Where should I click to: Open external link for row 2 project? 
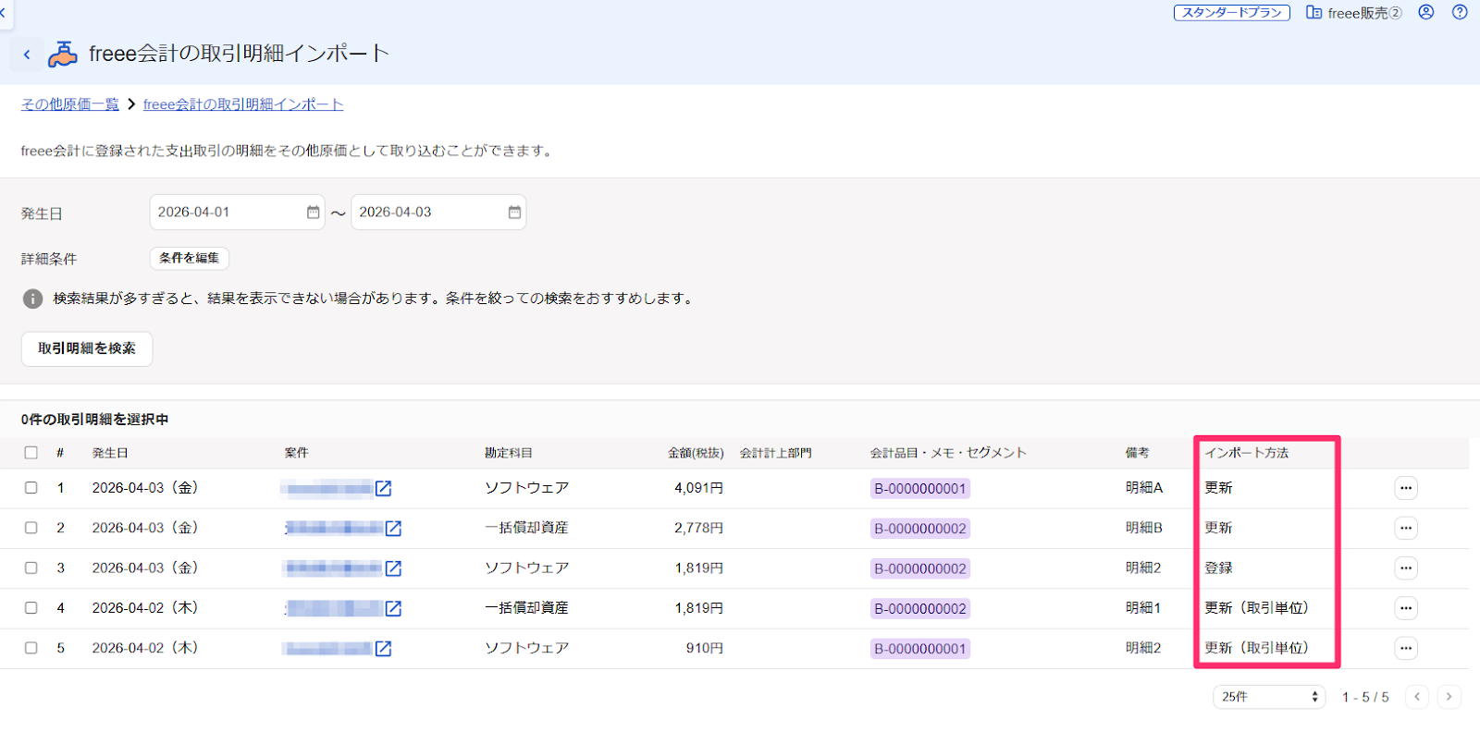click(x=393, y=528)
